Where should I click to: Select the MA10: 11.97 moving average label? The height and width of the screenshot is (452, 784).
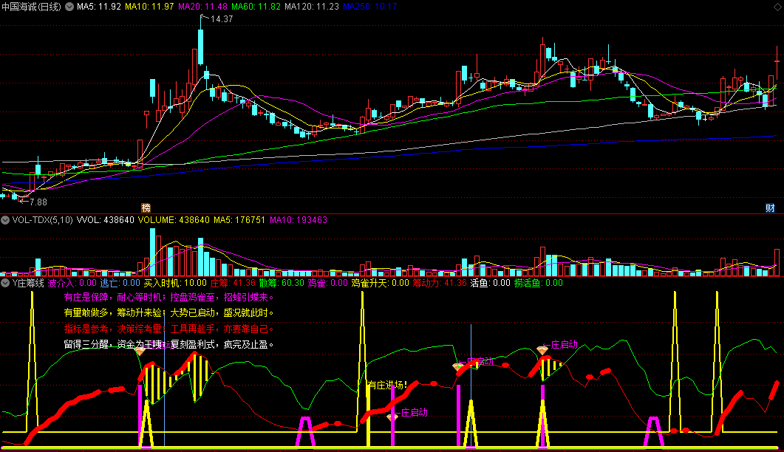click(x=149, y=7)
